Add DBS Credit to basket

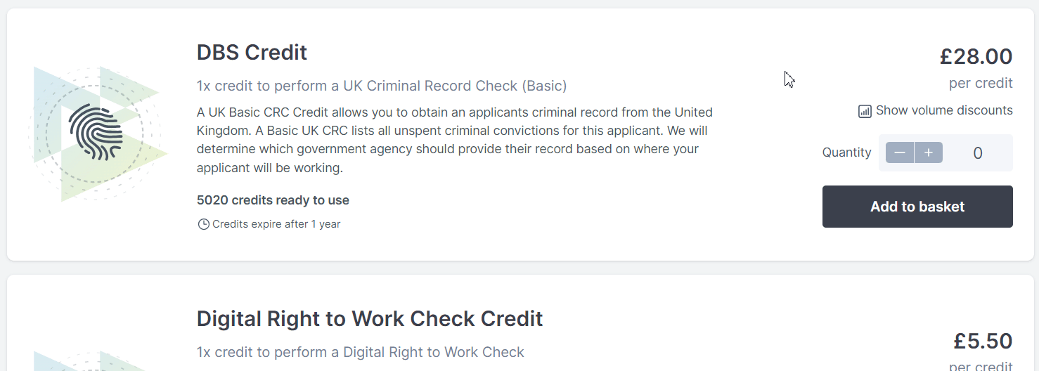[x=917, y=207]
